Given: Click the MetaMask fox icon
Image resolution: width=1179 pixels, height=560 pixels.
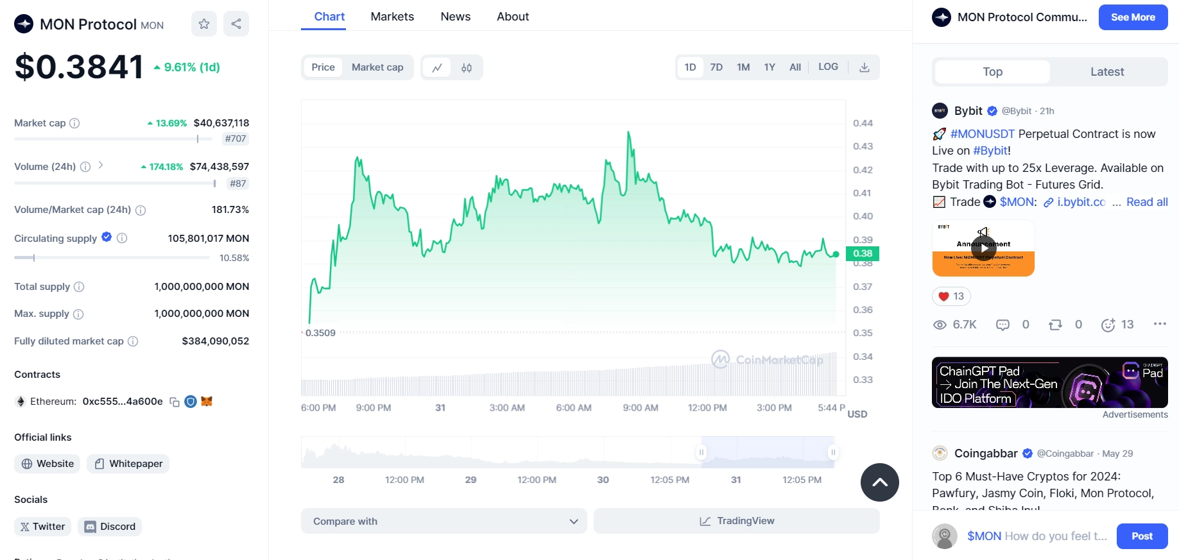Looking at the screenshot, I should 207,402.
